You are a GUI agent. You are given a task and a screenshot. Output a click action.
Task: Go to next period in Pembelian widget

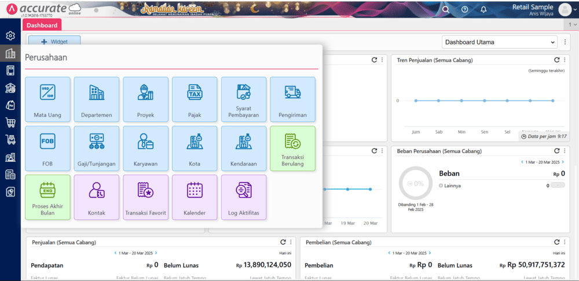point(430,253)
